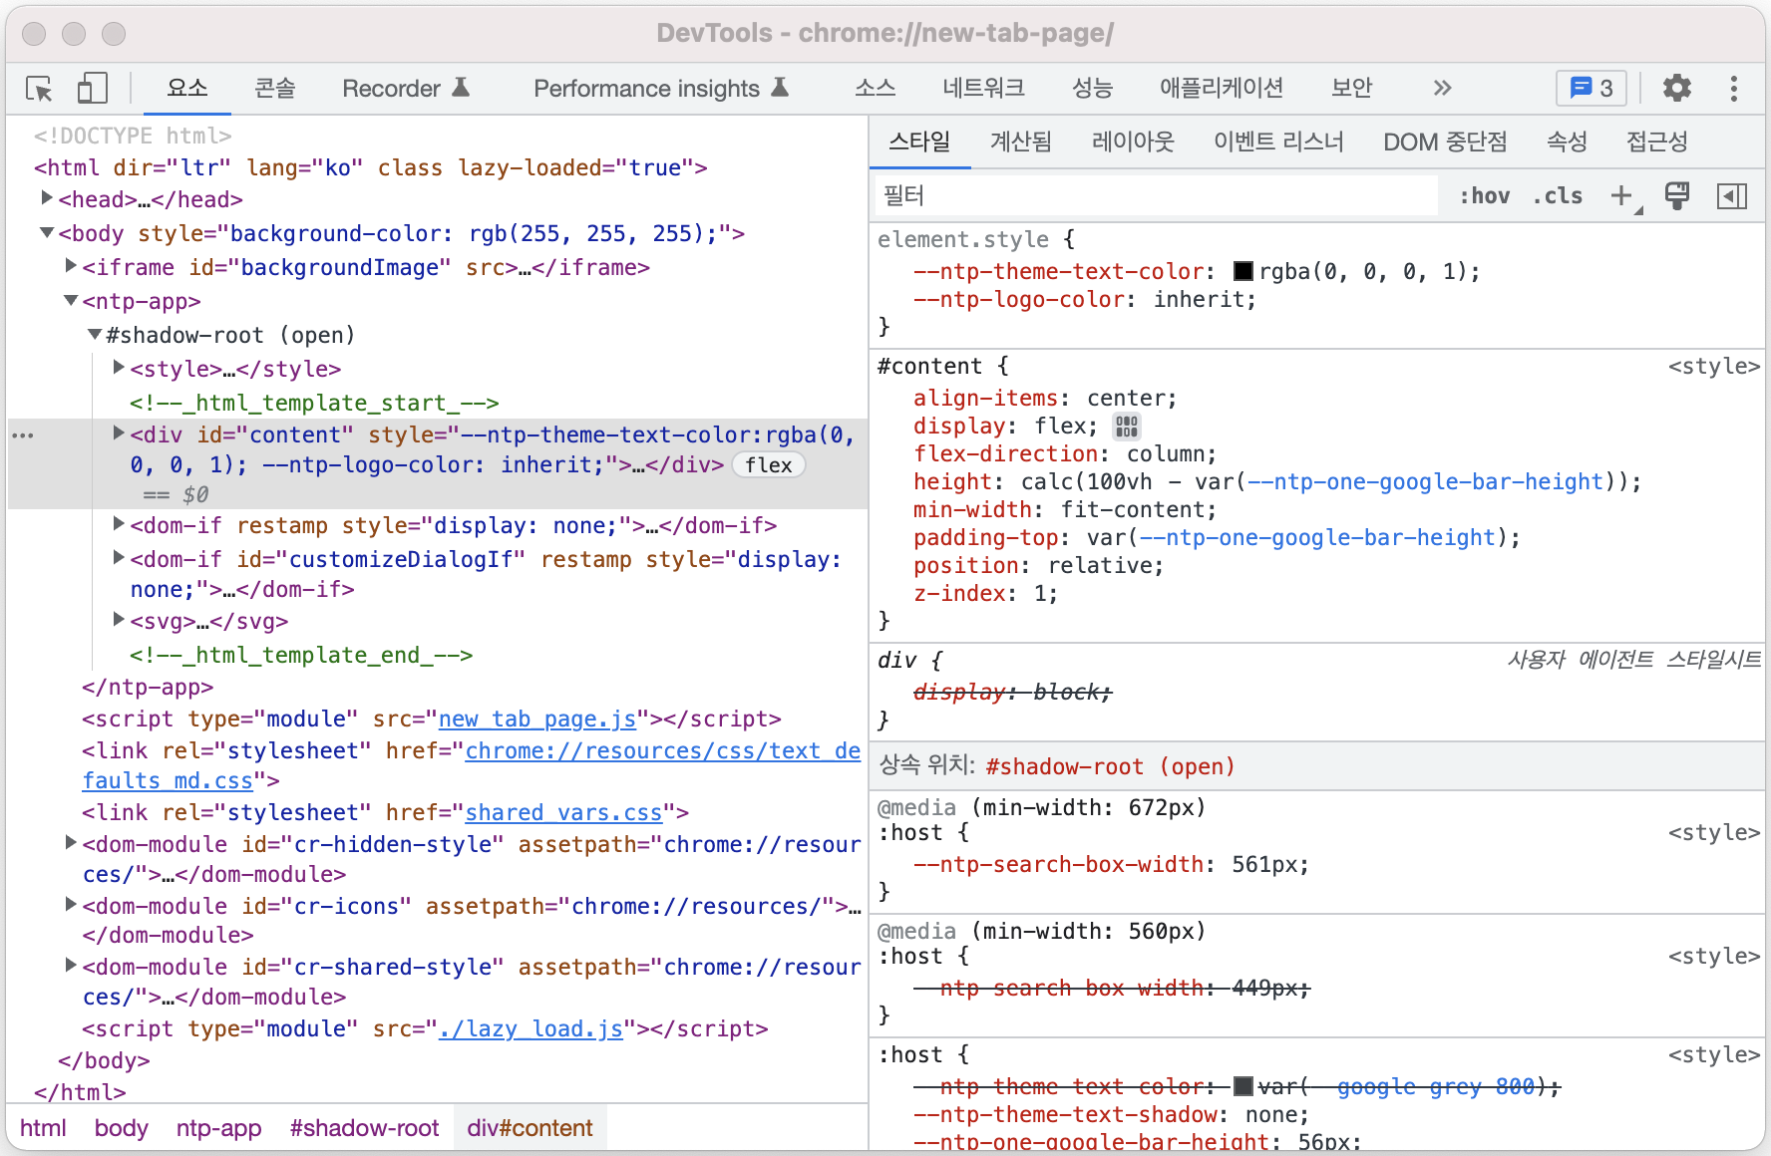The height and width of the screenshot is (1156, 1771).
Task: Click the z-index: 1 declaration value
Action: click(1038, 594)
